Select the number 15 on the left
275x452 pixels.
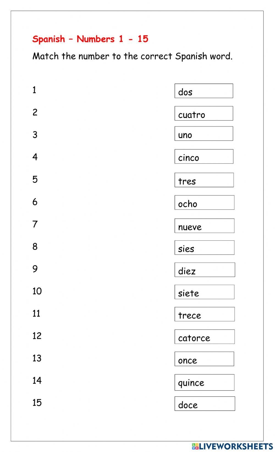37,403
